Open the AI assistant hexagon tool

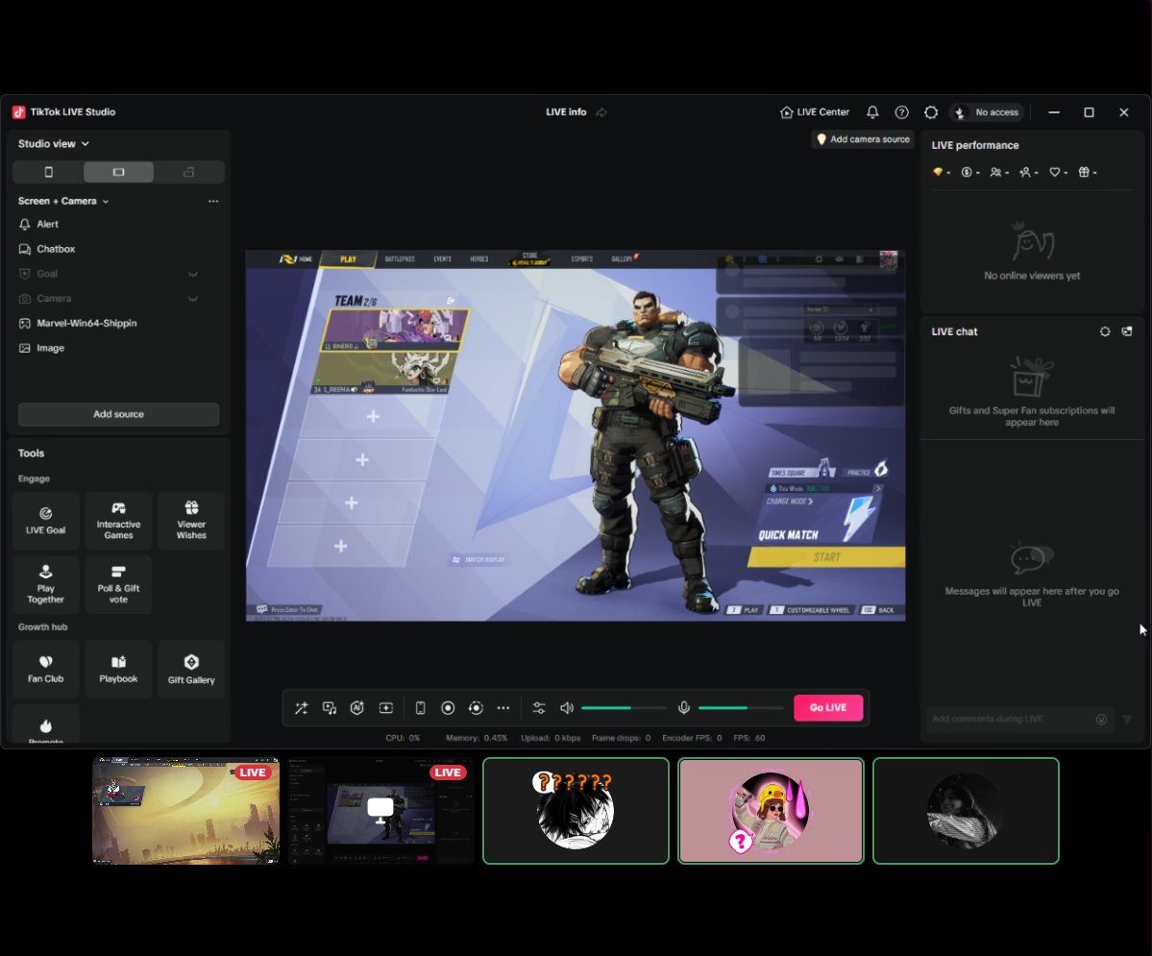click(x=357, y=707)
